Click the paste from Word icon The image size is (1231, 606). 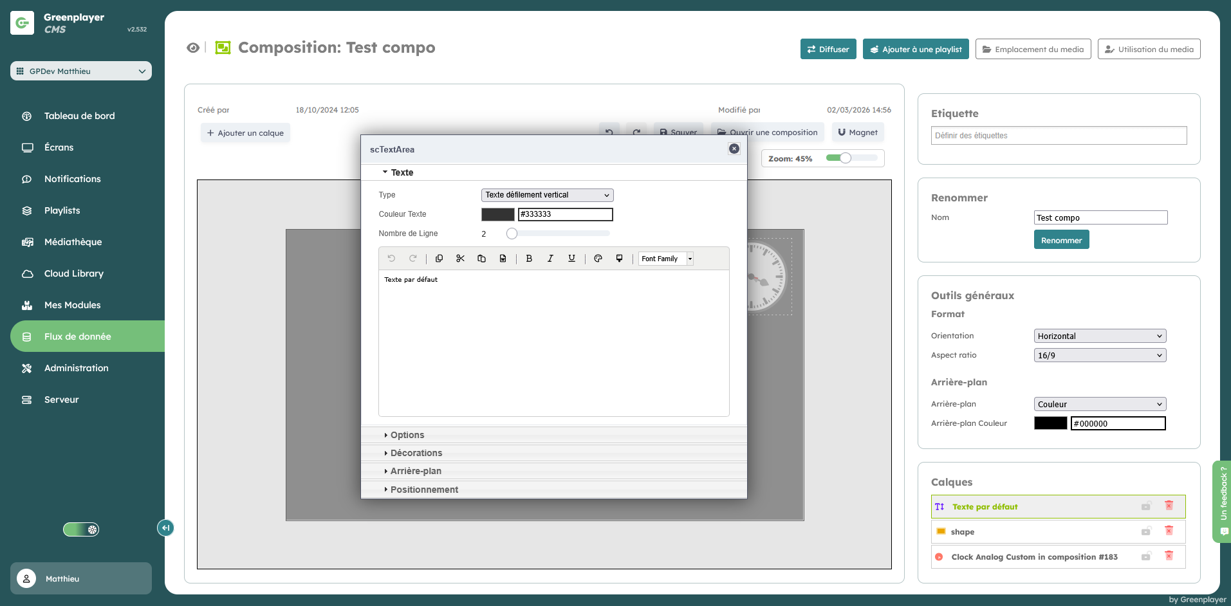503,259
